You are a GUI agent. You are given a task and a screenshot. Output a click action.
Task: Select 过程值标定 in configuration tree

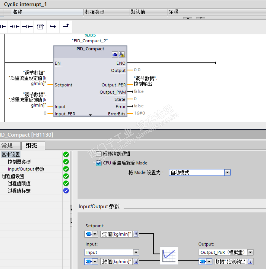[x=19, y=191]
